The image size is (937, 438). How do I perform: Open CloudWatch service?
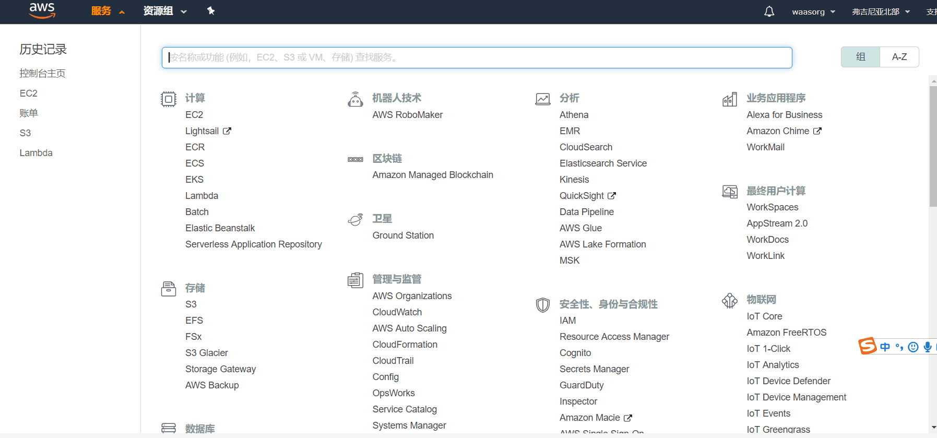[397, 312]
